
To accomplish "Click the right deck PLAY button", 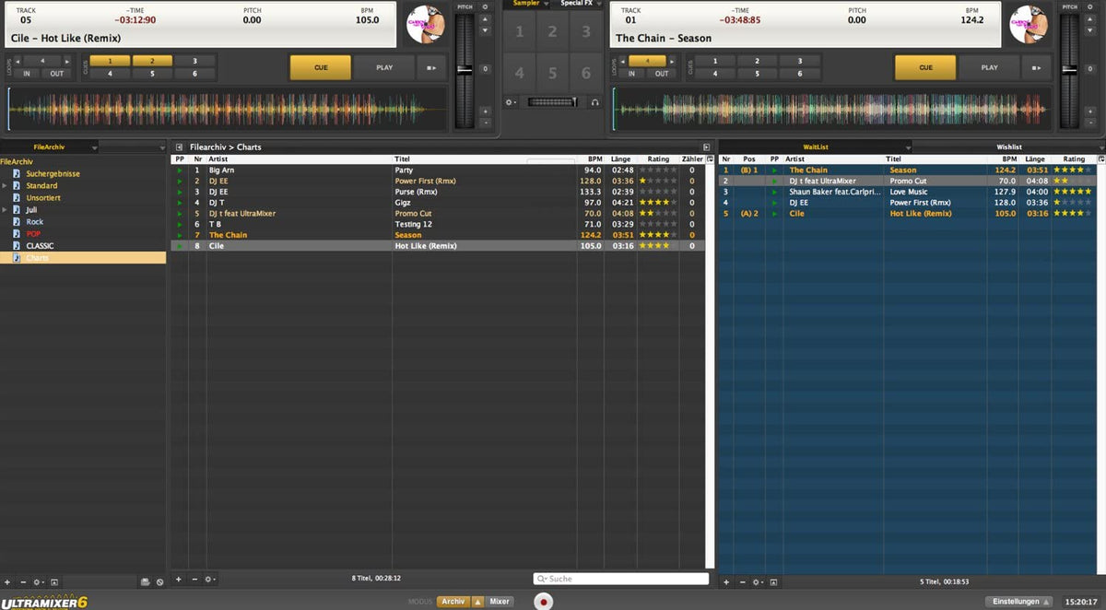I will (x=989, y=67).
